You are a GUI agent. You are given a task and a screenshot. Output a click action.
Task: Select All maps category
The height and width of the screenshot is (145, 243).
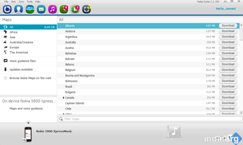pos(28,27)
